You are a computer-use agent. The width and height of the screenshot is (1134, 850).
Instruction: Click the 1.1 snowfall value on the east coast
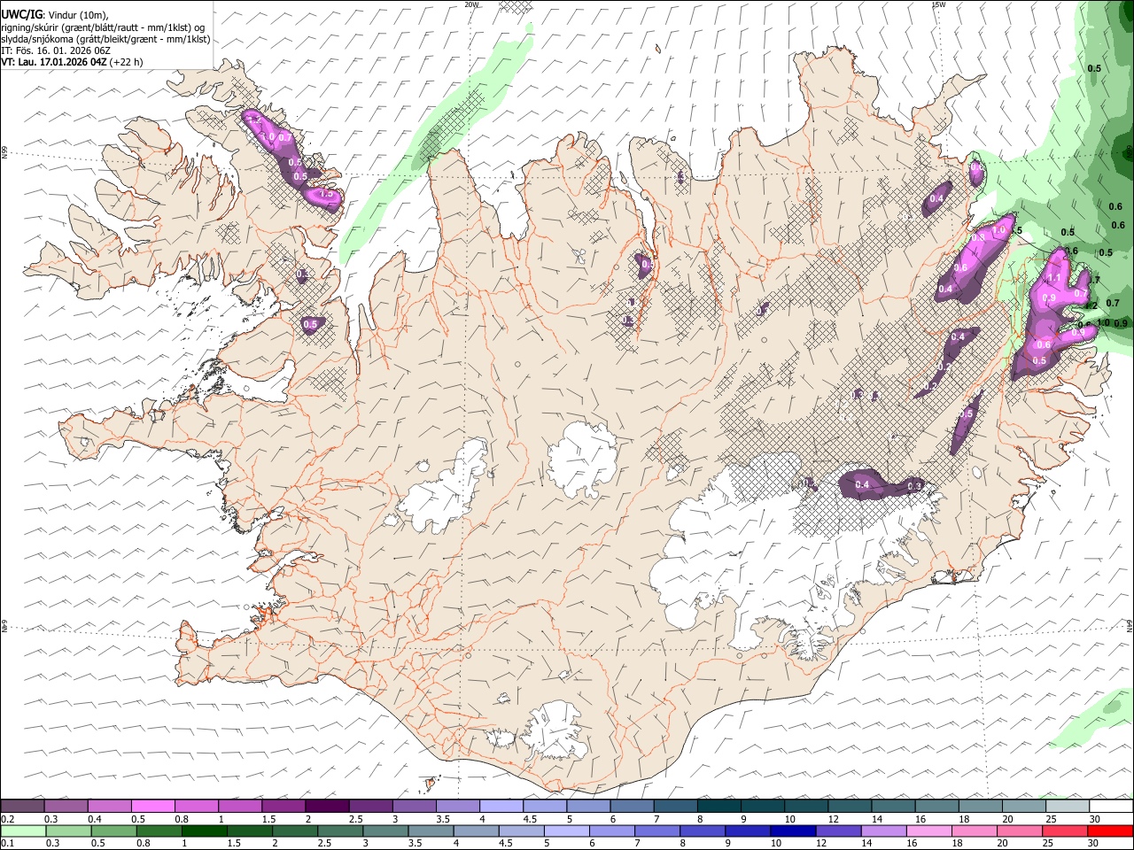[x=1054, y=278]
